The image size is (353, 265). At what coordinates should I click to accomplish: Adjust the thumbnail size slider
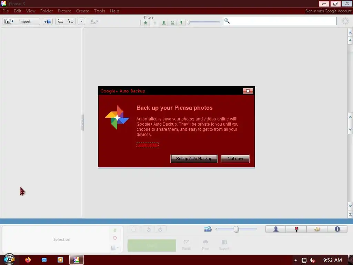pos(236,229)
